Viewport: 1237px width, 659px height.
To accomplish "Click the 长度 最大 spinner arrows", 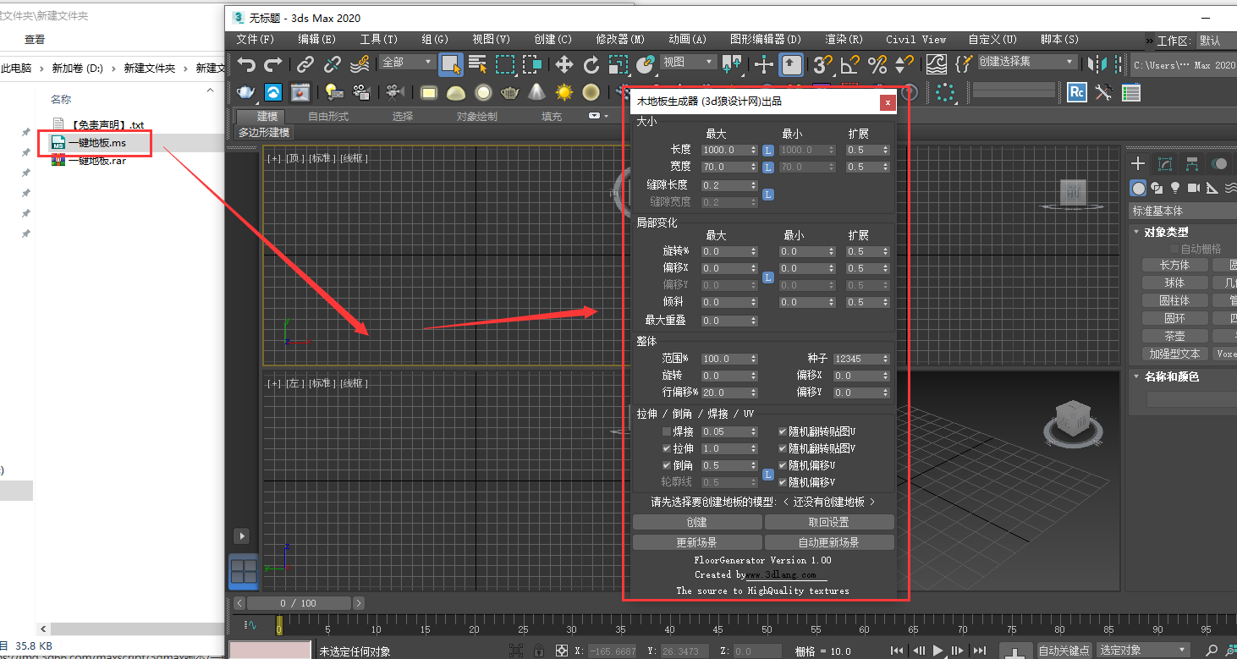I will pyautogui.click(x=754, y=150).
